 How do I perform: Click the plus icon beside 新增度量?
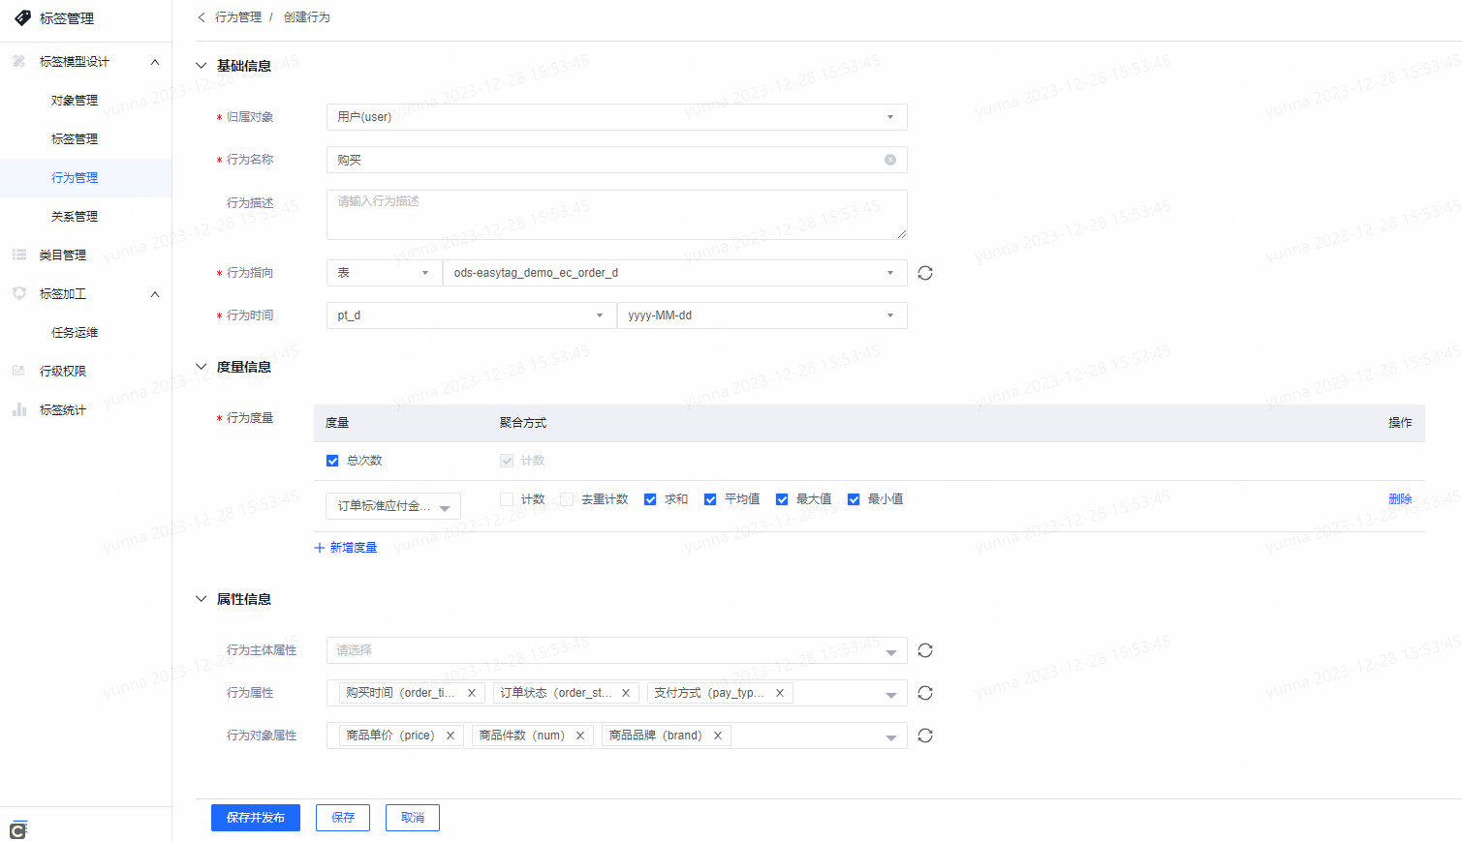[320, 548]
